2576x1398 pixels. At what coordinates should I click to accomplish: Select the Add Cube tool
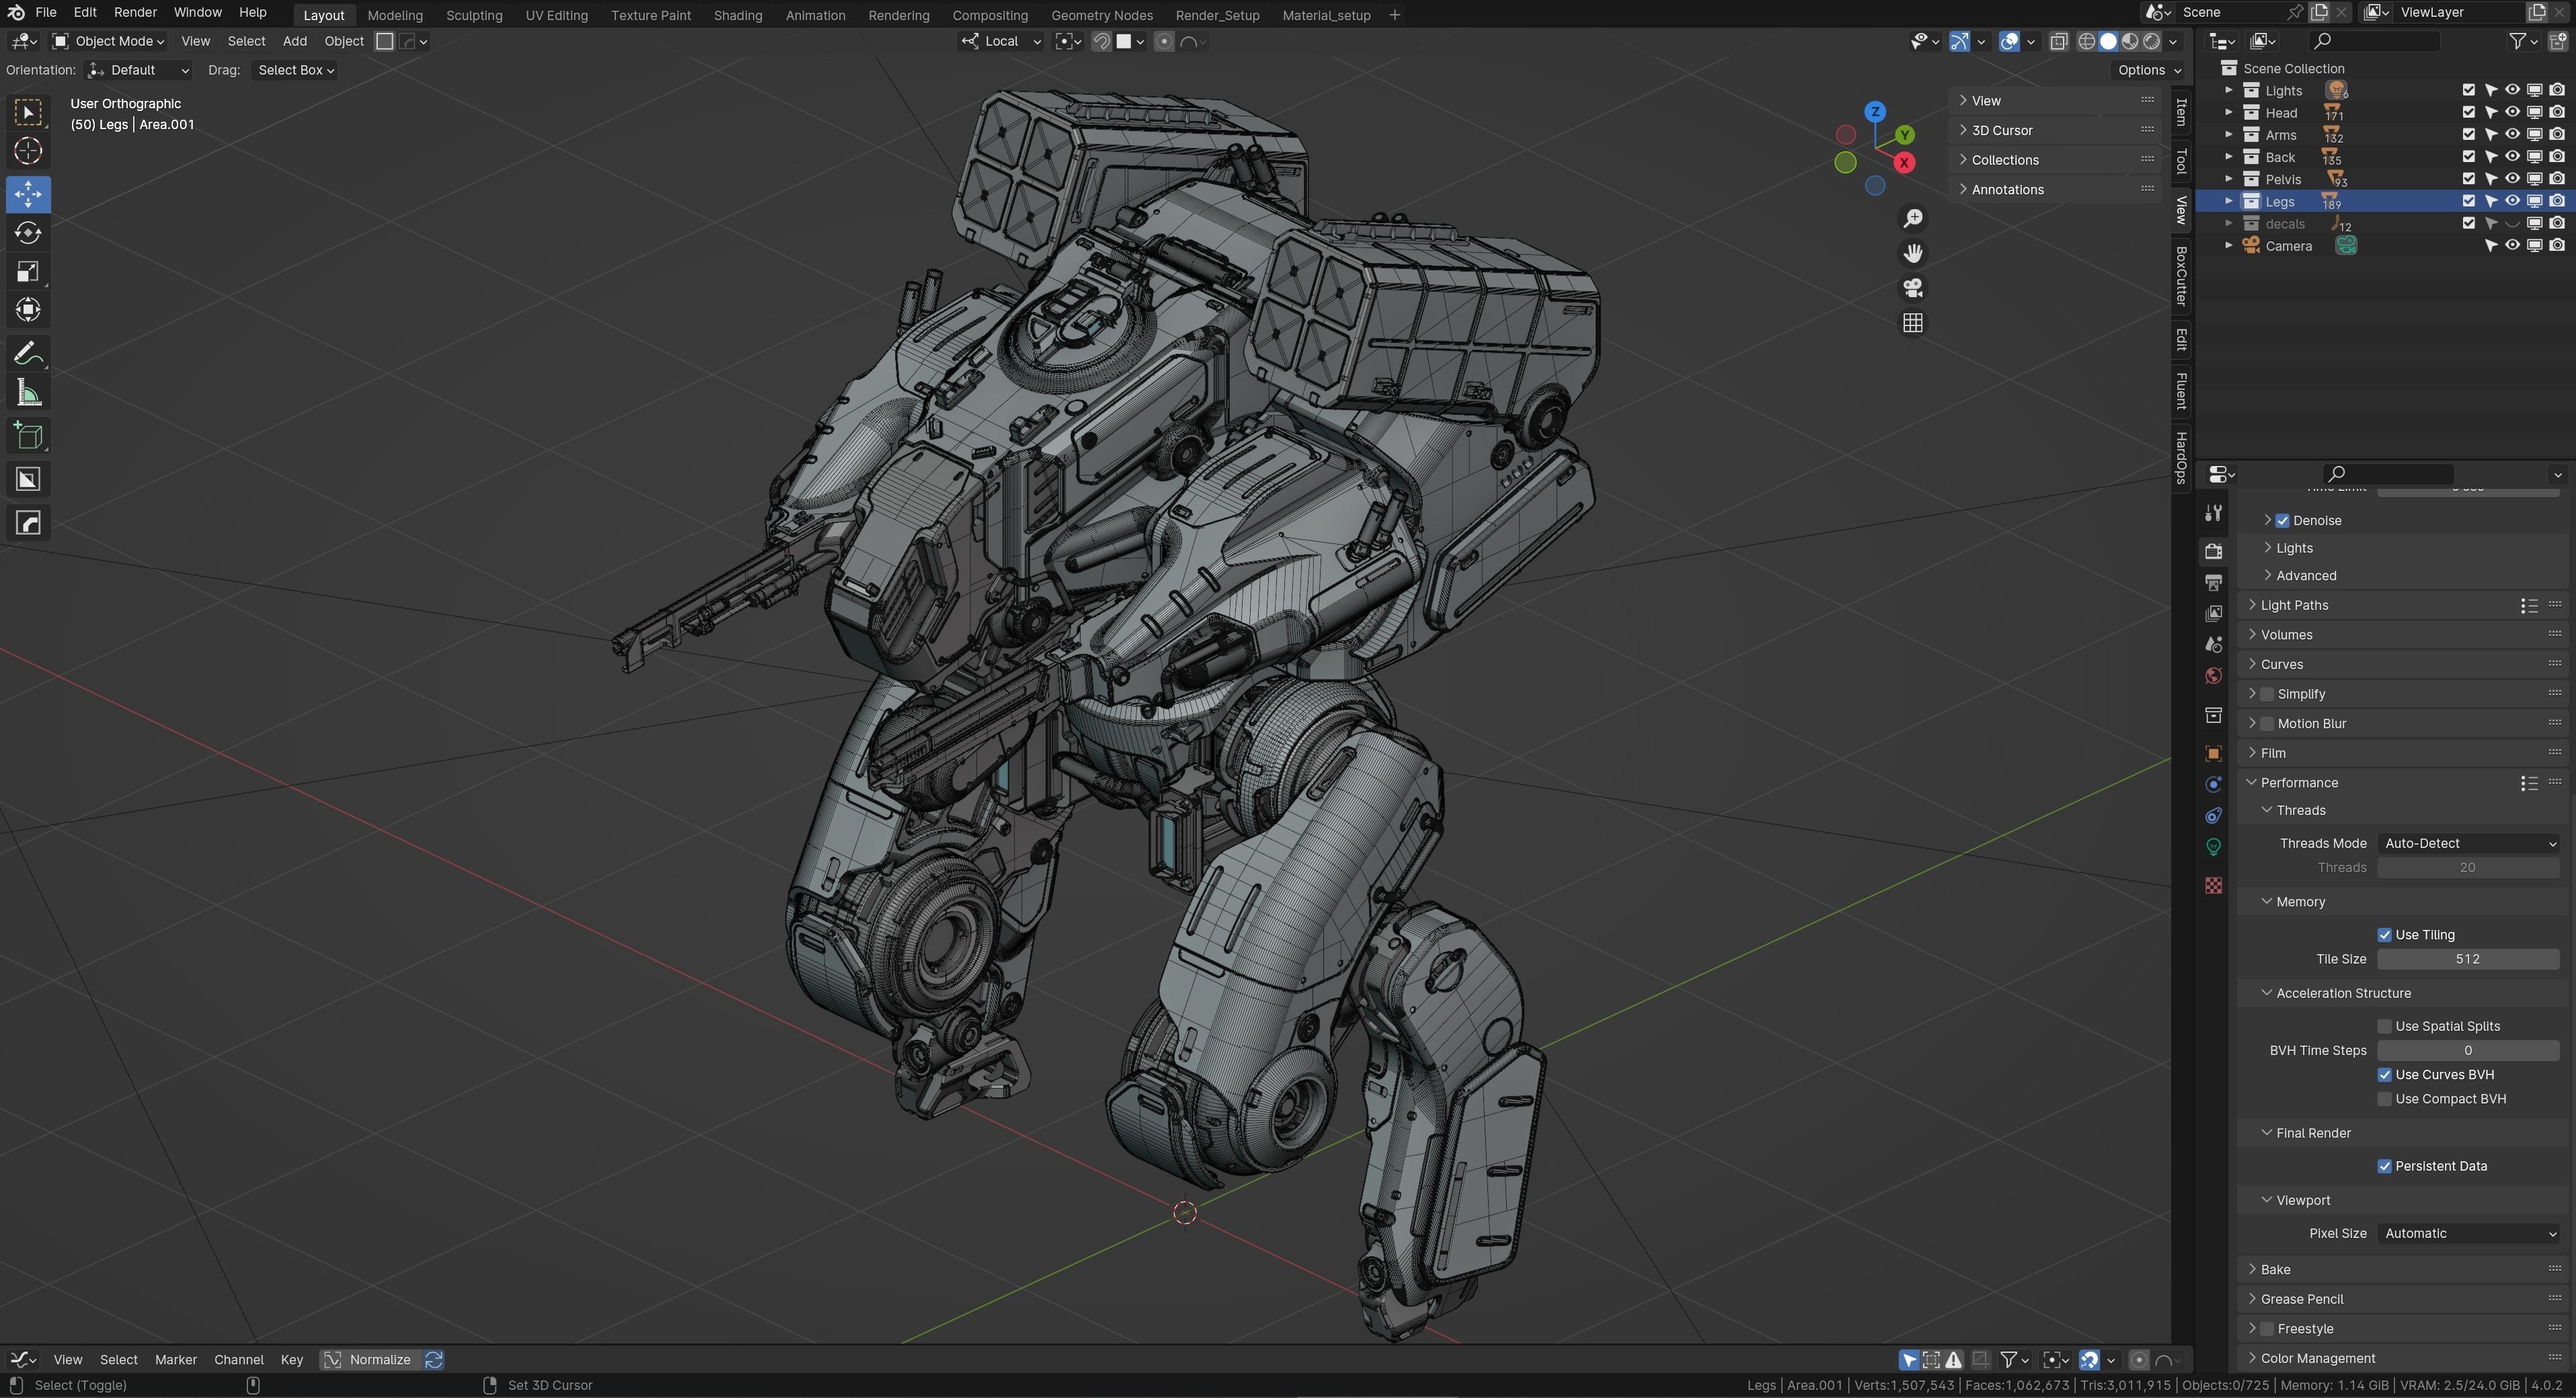pyautogui.click(x=28, y=436)
